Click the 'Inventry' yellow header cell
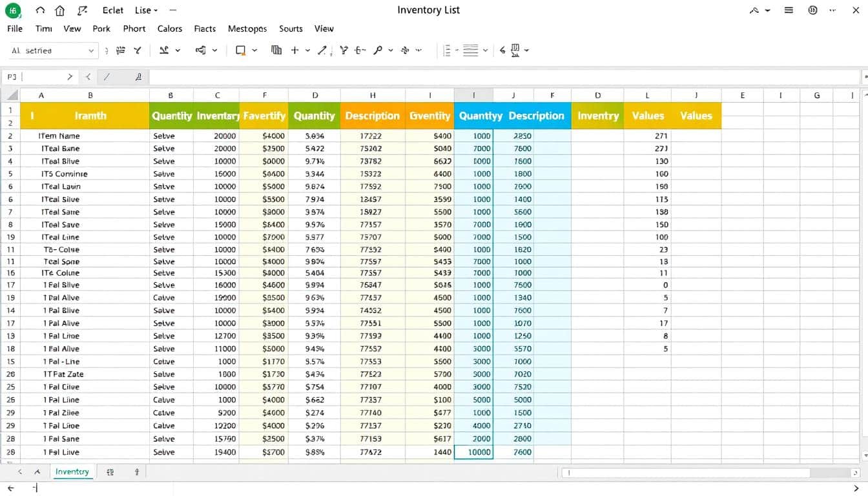The width and height of the screenshot is (868, 496). pos(598,116)
